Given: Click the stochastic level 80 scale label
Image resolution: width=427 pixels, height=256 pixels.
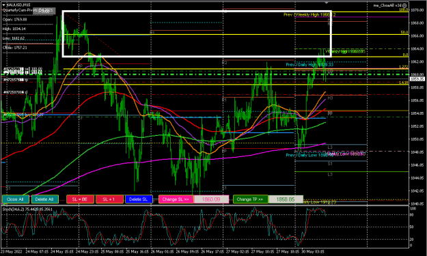Looking at the screenshot, I should click(412, 215).
